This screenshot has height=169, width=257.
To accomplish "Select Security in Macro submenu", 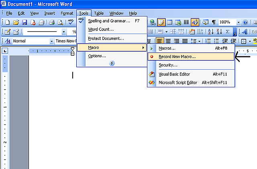I will 191,65.
